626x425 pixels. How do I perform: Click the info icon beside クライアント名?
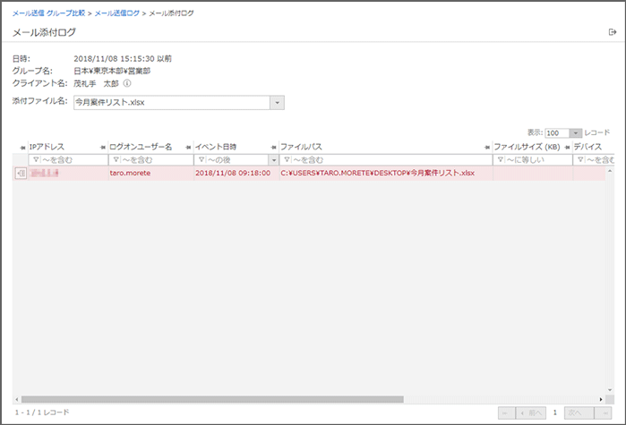[x=139, y=84]
